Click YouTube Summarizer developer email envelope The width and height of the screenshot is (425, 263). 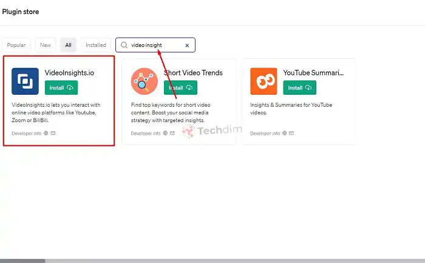coord(291,133)
